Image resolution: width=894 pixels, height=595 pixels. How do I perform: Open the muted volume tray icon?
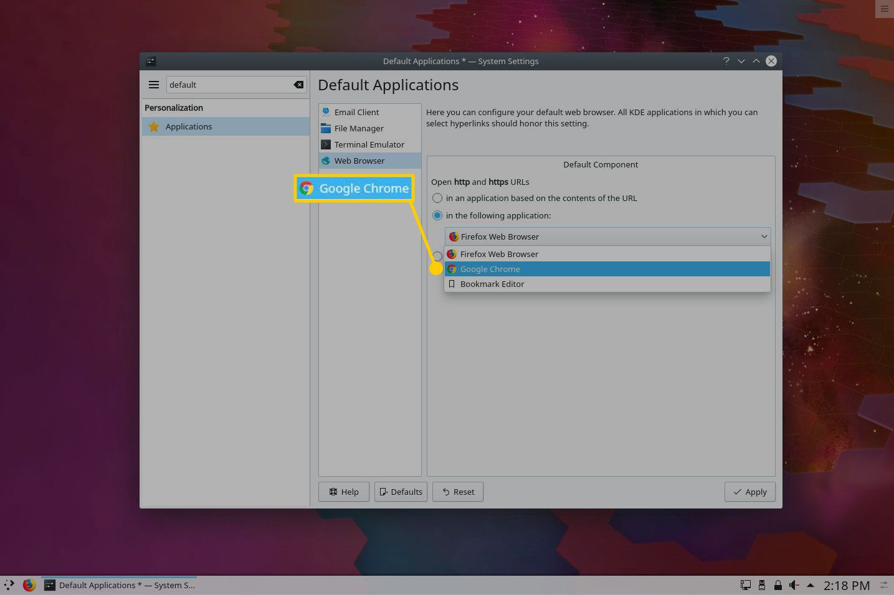[794, 585]
